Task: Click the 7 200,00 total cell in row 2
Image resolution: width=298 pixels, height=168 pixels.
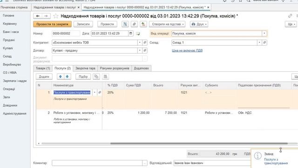Action: [164, 113]
